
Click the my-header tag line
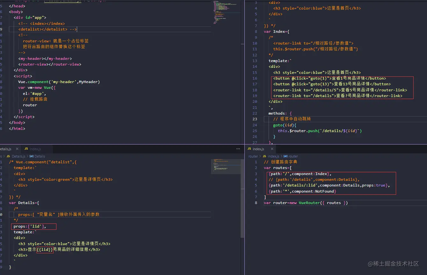point(45,59)
